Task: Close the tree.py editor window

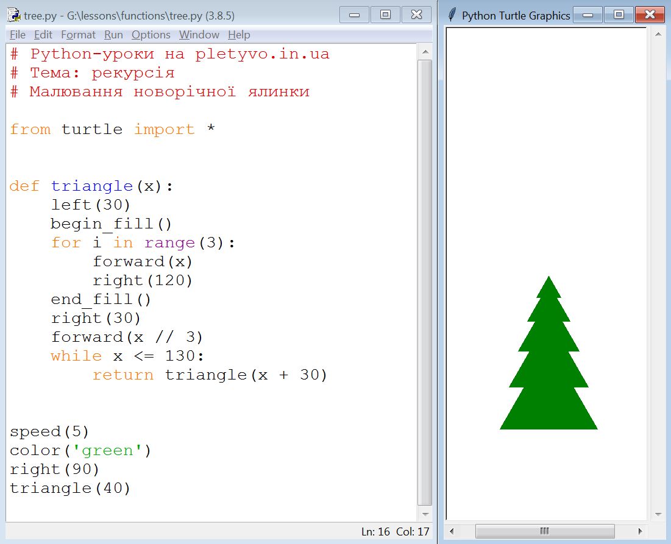Action: [x=416, y=15]
